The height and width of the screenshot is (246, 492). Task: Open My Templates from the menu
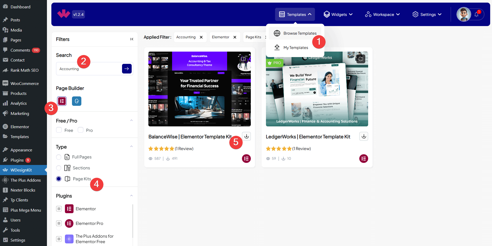tap(296, 48)
